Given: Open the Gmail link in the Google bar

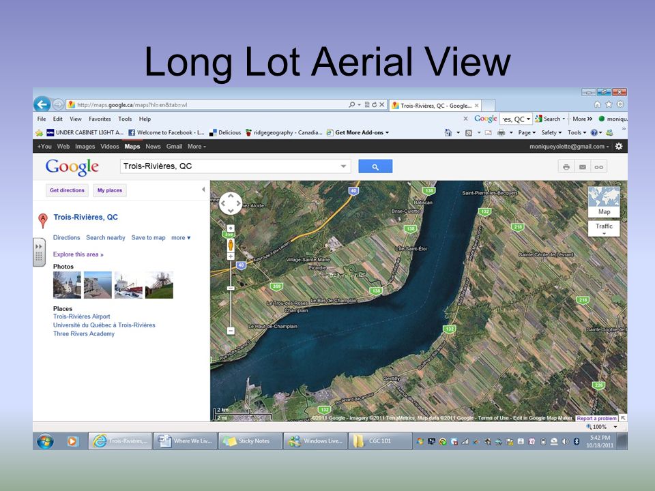Looking at the screenshot, I should 174,147.
